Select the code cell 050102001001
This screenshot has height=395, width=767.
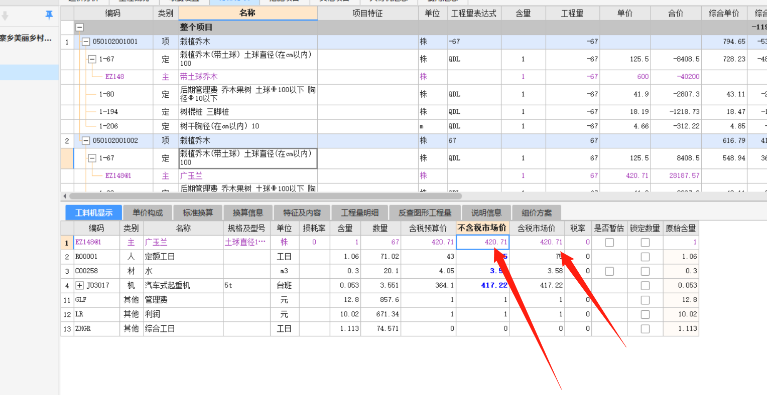115,42
